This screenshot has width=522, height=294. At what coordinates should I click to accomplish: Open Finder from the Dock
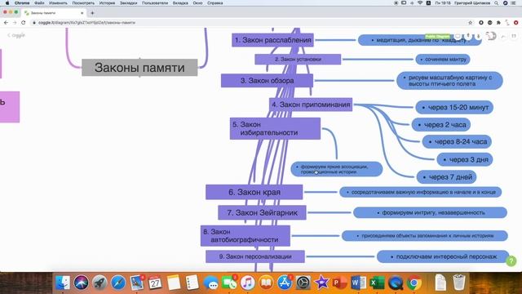pos(63,283)
